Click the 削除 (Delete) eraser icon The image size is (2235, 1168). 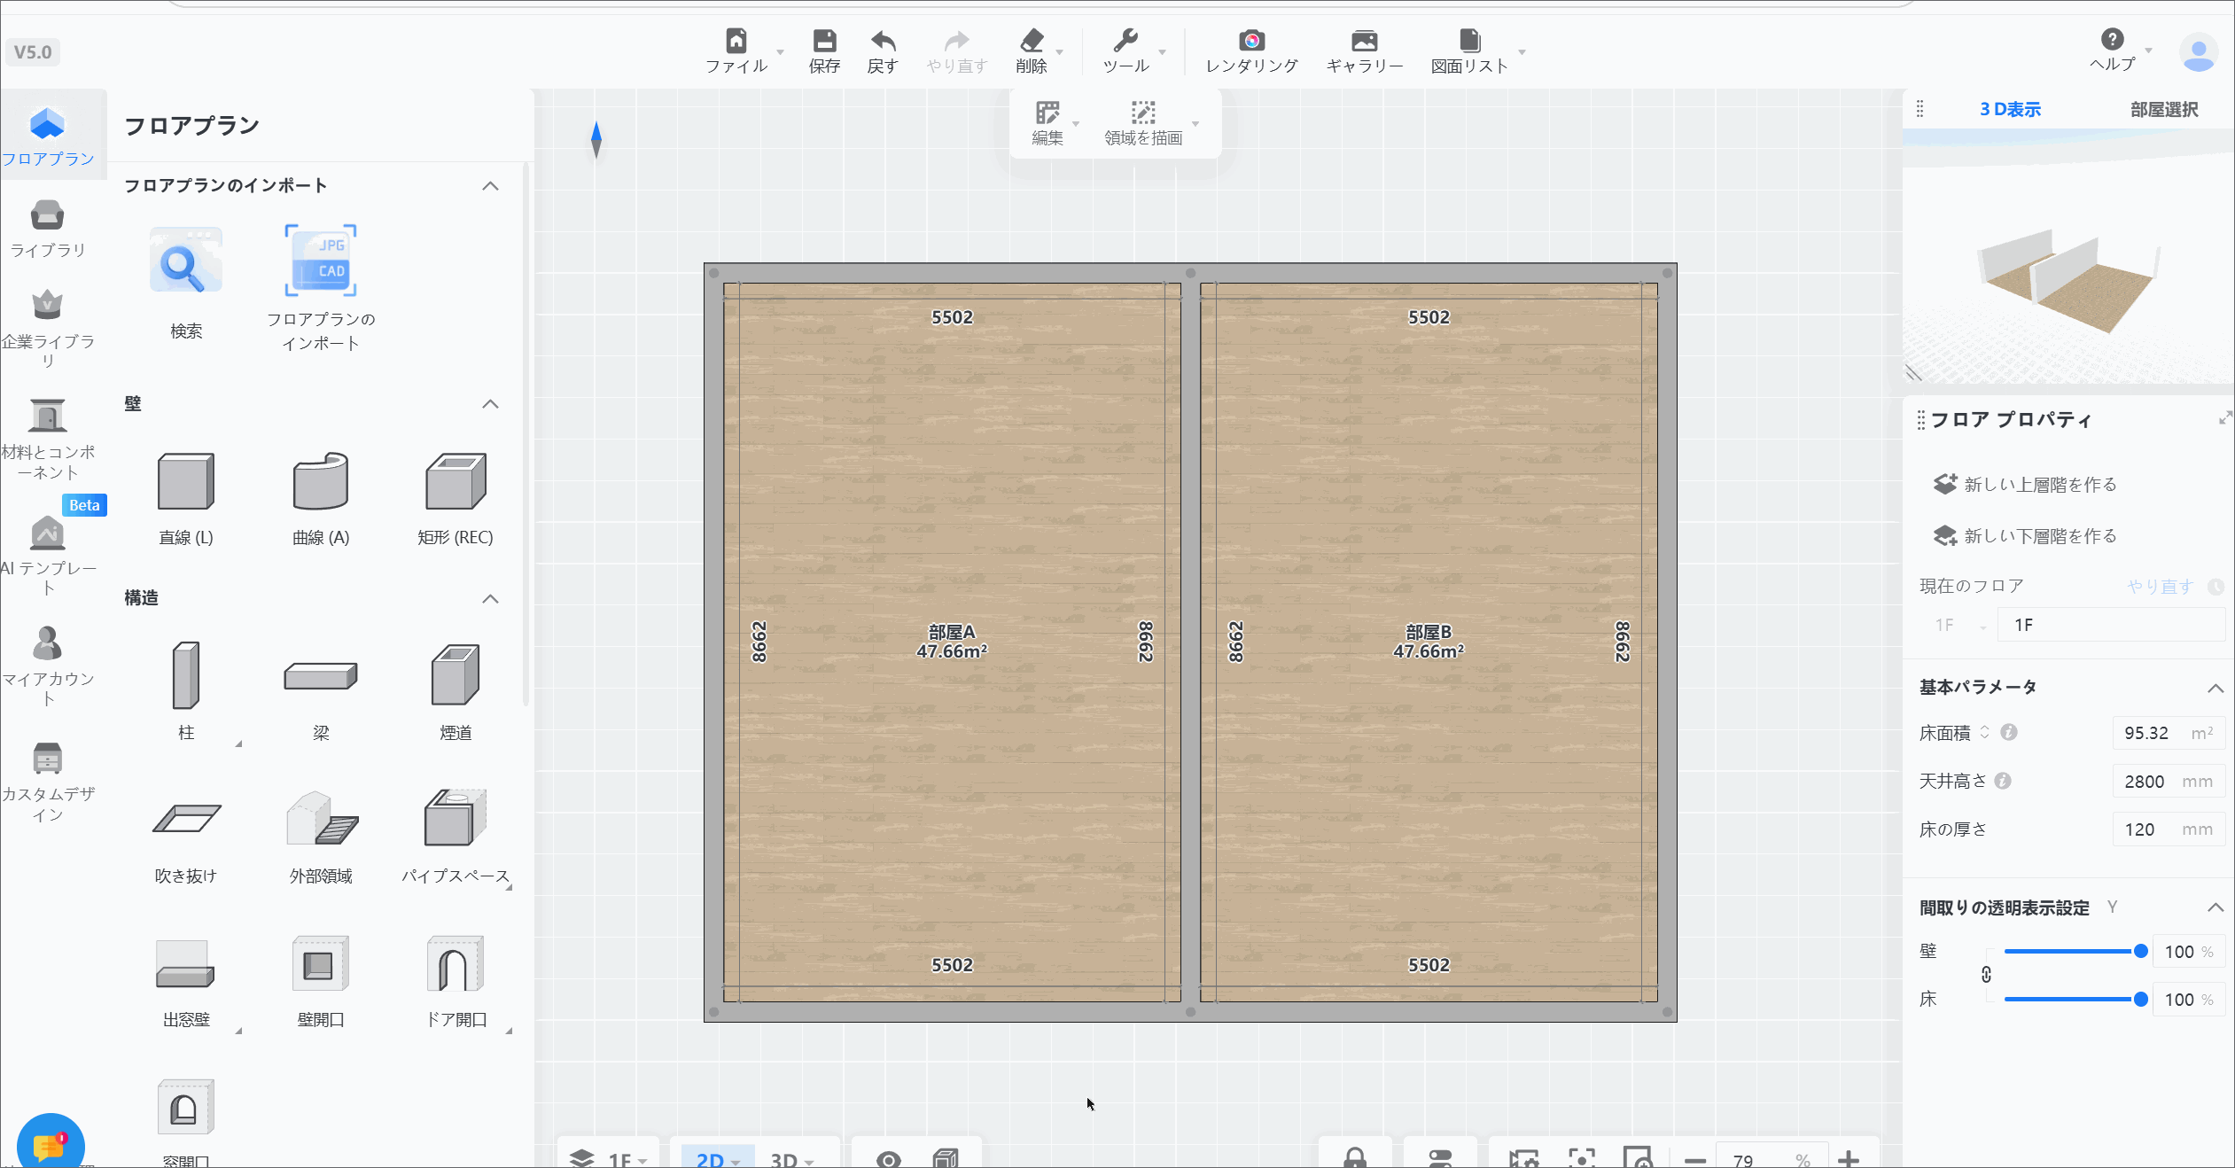[x=1032, y=41]
